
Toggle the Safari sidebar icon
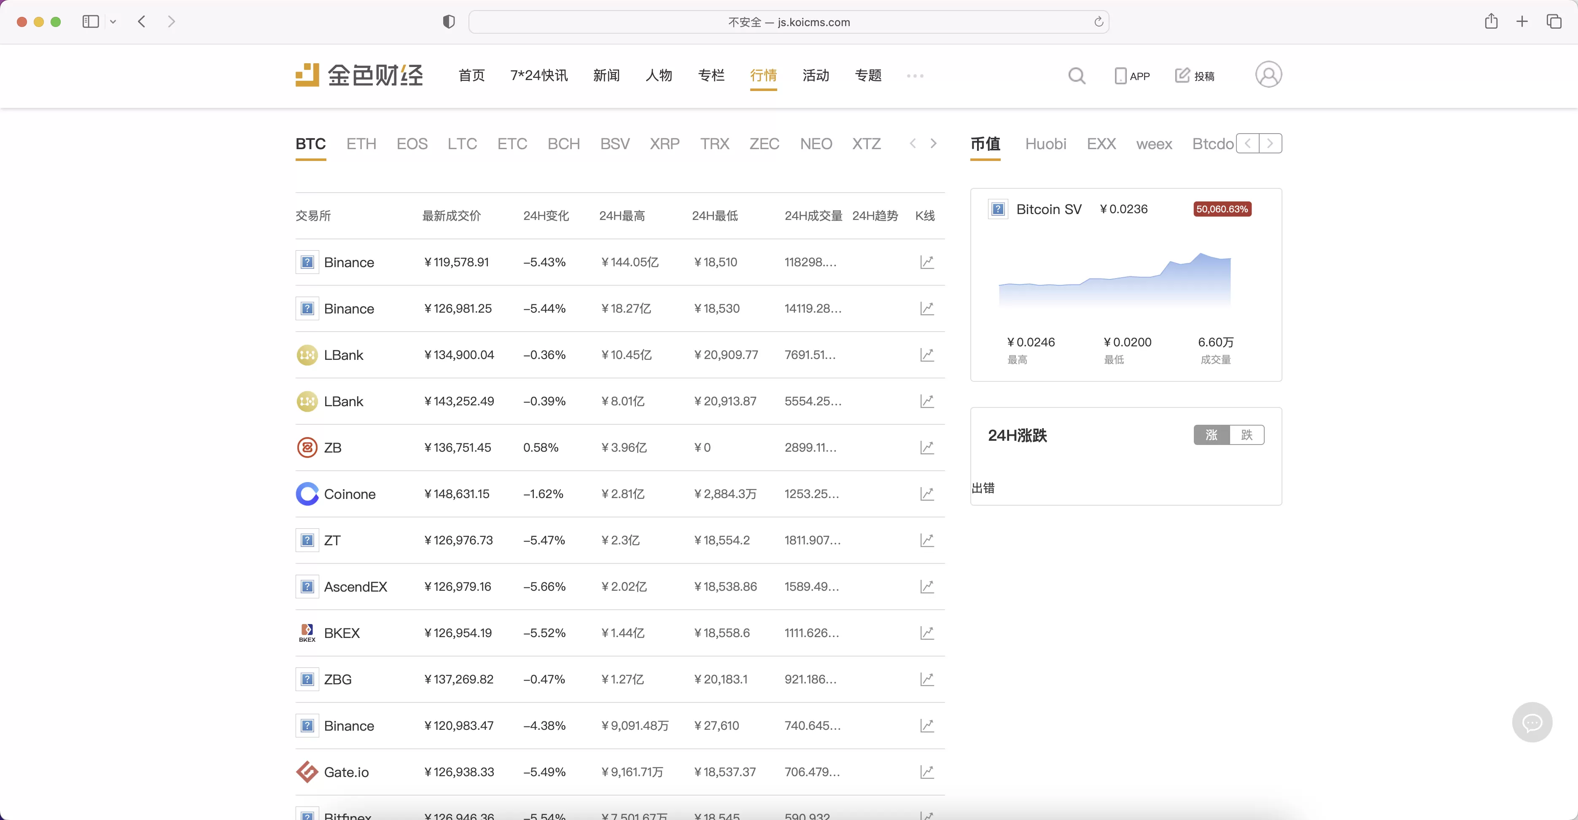coord(91,21)
